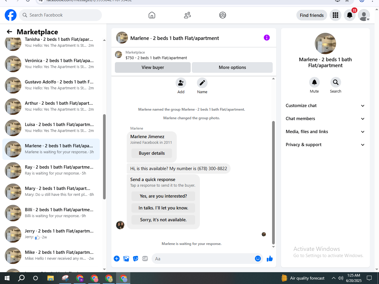
Task: Choose a GIF in composer
Action: click(145, 259)
